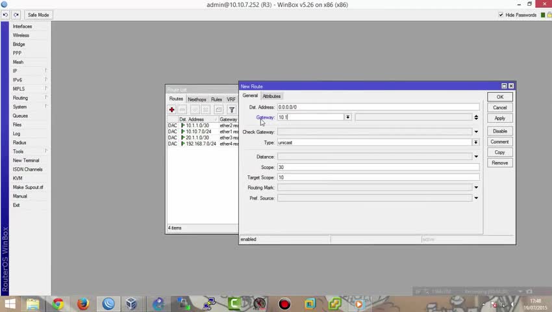Click the remove minus icon in Route List
The width and height of the screenshot is (552, 312).
(x=182, y=110)
